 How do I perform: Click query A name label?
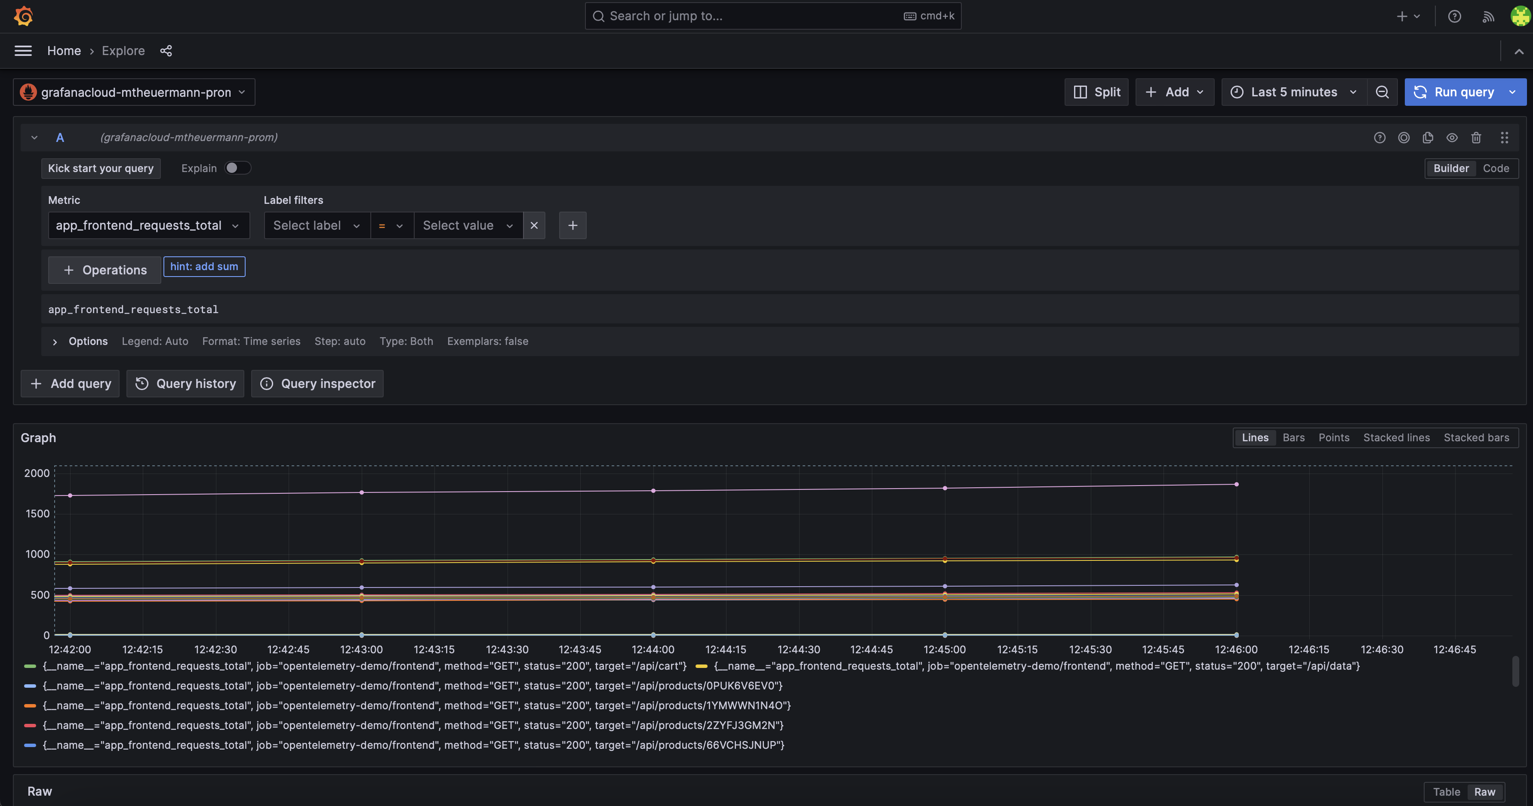pyautogui.click(x=60, y=138)
